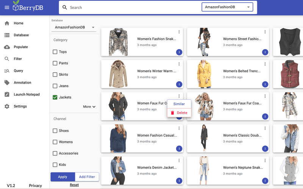The width and height of the screenshot is (303, 189).
Task: Expand the Database selector in filter panel
Action: pos(75,28)
